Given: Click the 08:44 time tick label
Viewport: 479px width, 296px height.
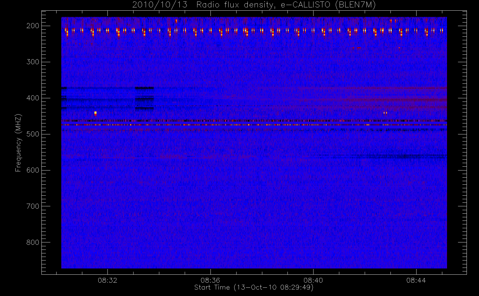Looking at the screenshot, I should point(416,280).
